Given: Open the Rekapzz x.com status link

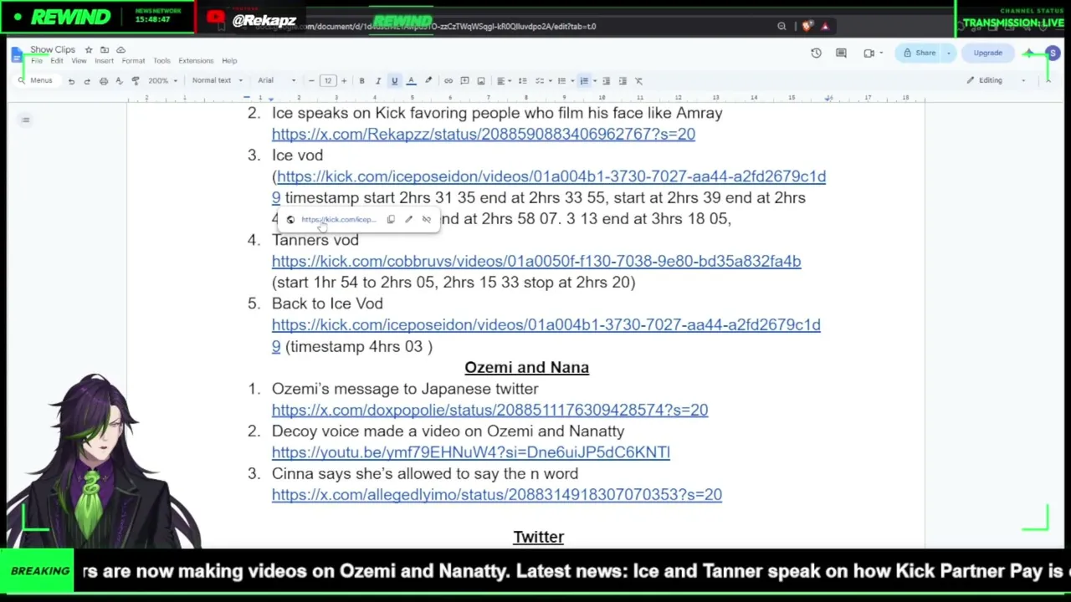Looking at the screenshot, I should tap(484, 135).
